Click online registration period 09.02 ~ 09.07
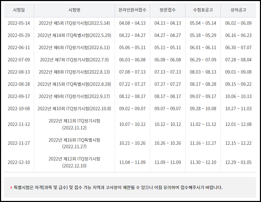This screenshot has height=202, width=261. pyautogui.click(x=132, y=109)
